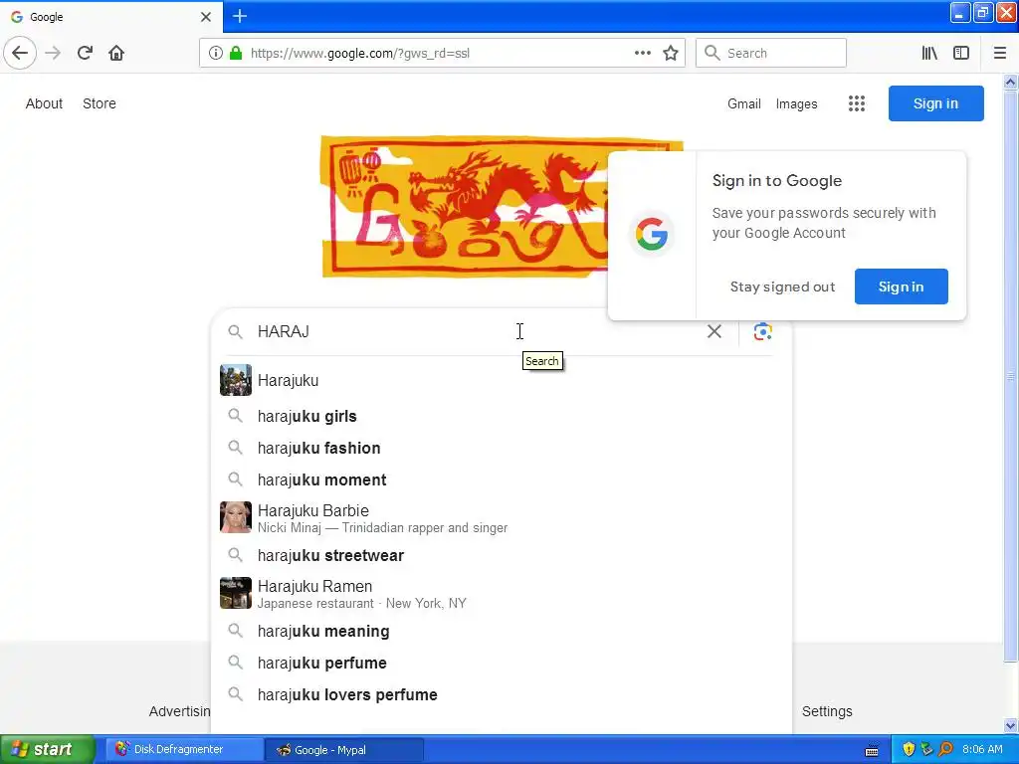Click the green padlock security icon

236,53
